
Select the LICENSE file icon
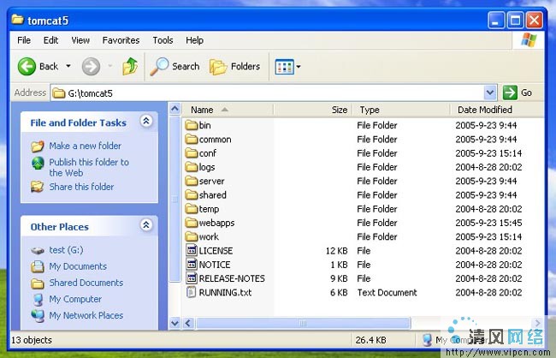192,250
